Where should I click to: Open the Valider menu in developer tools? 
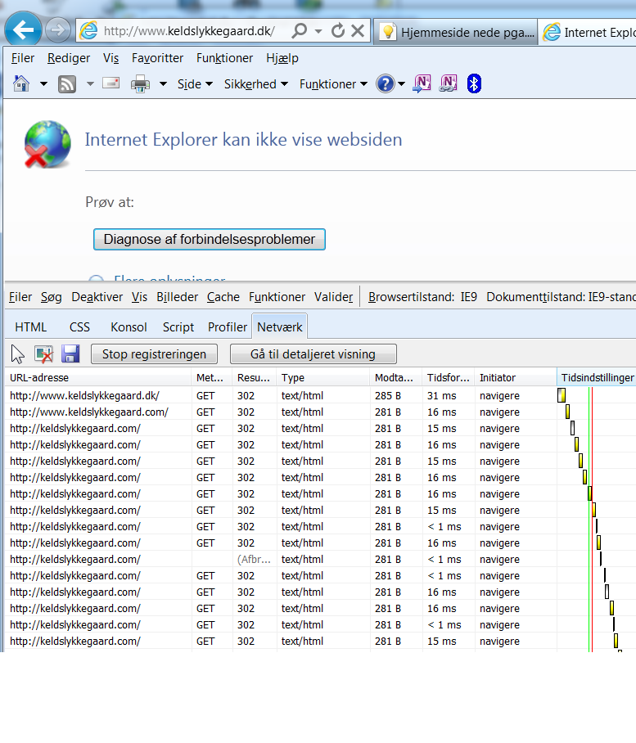pyautogui.click(x=334, y=297)
